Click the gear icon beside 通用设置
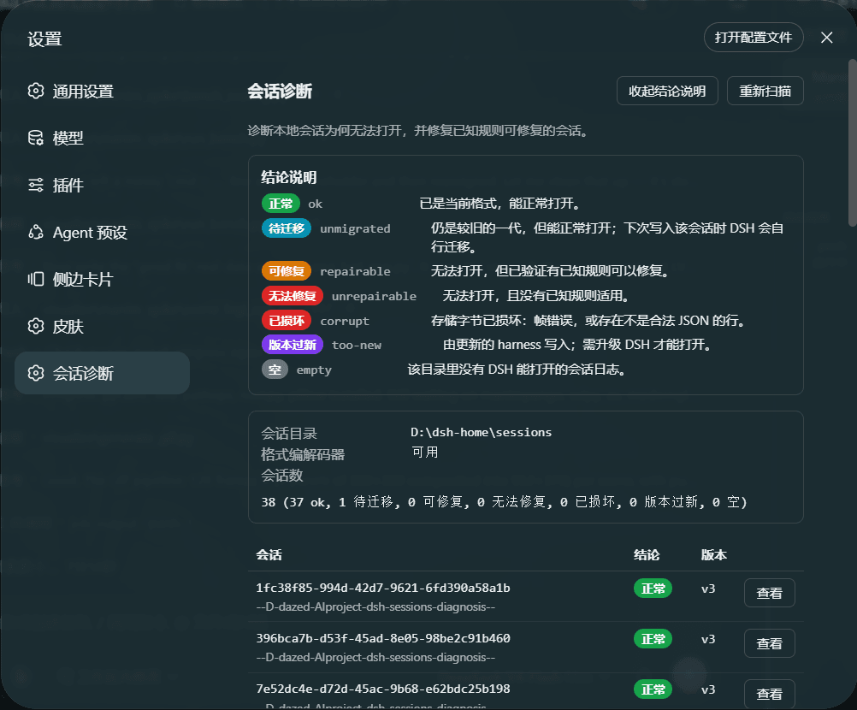The width and height of the screenshot is (857, 710). (x=36, y=91)
